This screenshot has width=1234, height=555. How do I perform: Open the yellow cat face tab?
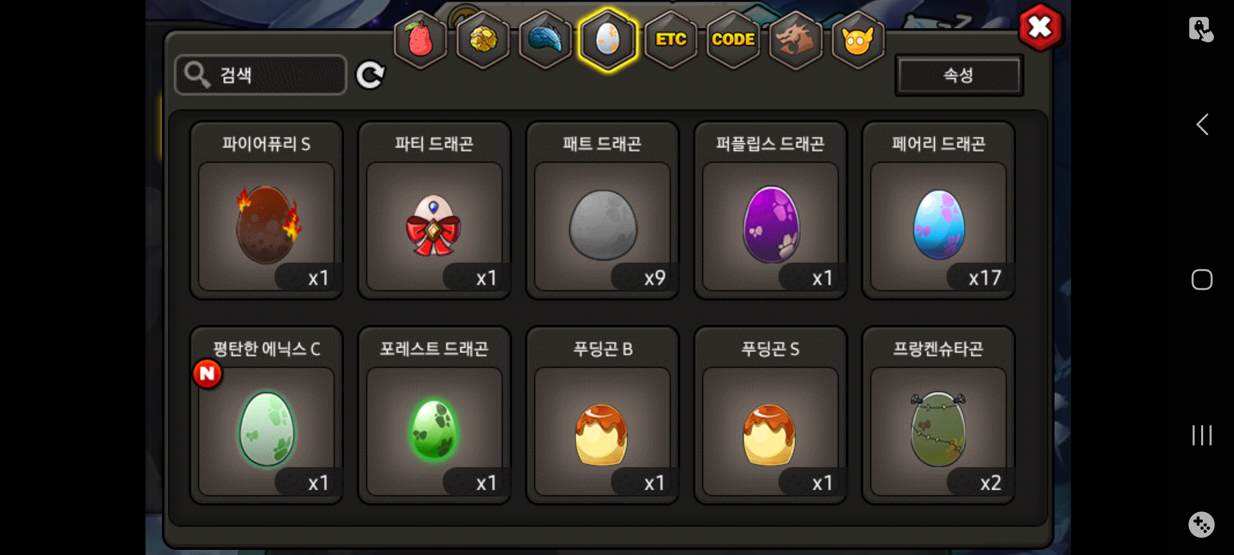(858, 40)
